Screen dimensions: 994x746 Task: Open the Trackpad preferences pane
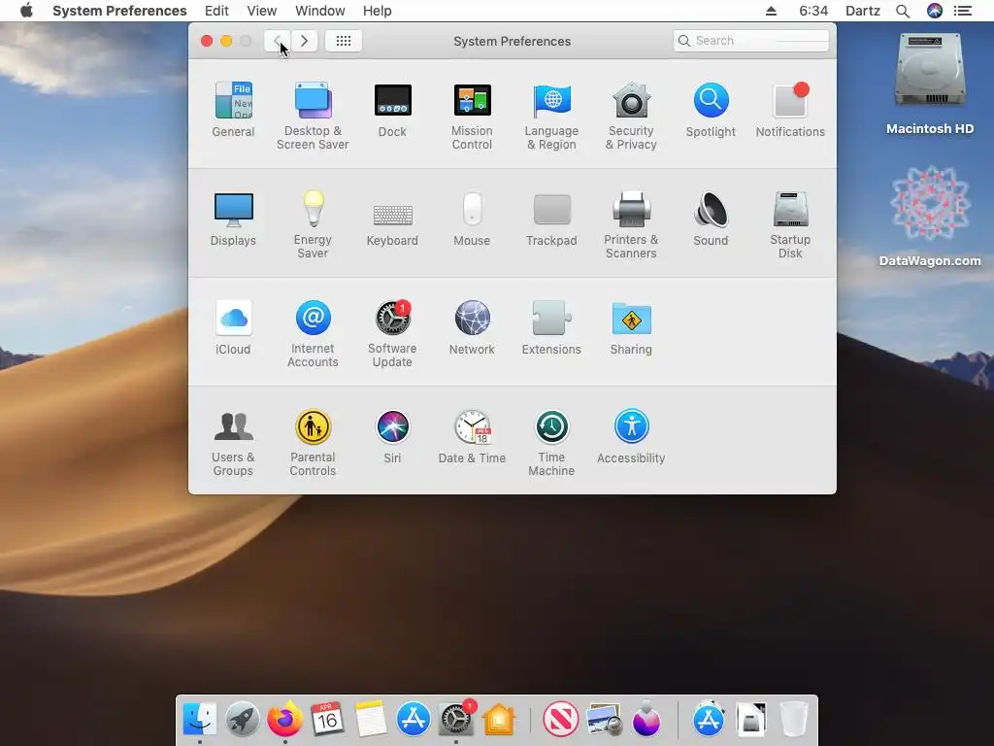pyautogui.click(x=551, y=219)
